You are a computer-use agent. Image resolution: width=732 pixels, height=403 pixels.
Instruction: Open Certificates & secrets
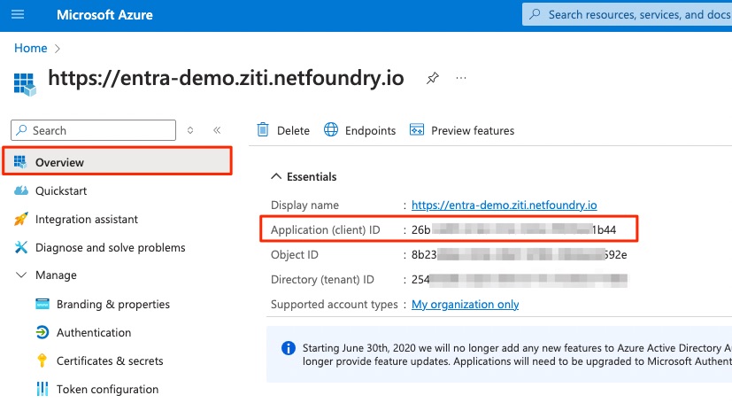[x=110, y=361]
